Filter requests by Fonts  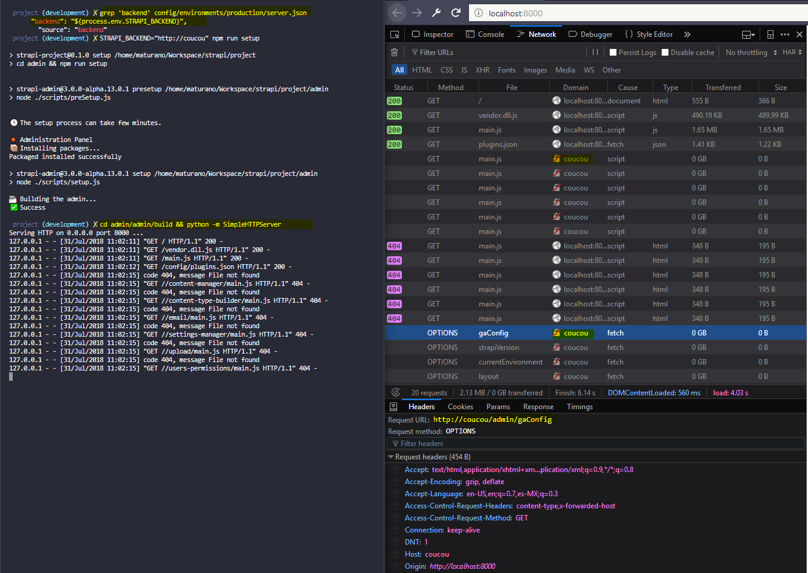(x=506, y=70)
